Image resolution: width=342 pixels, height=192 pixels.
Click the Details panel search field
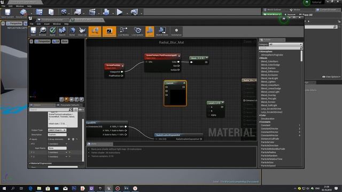click(x=51, y=110)
